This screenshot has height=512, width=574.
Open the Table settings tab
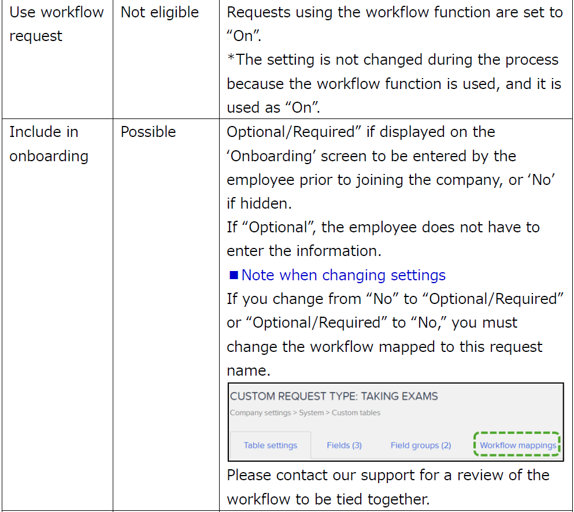point(270,445)
